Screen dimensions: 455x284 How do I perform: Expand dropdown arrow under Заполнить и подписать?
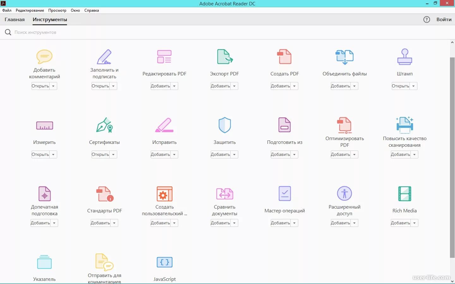point(113,86)
